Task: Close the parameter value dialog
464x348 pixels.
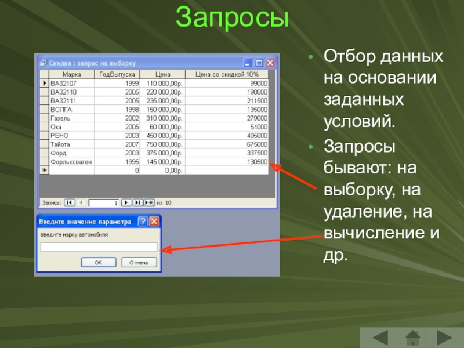Action: 154,222
